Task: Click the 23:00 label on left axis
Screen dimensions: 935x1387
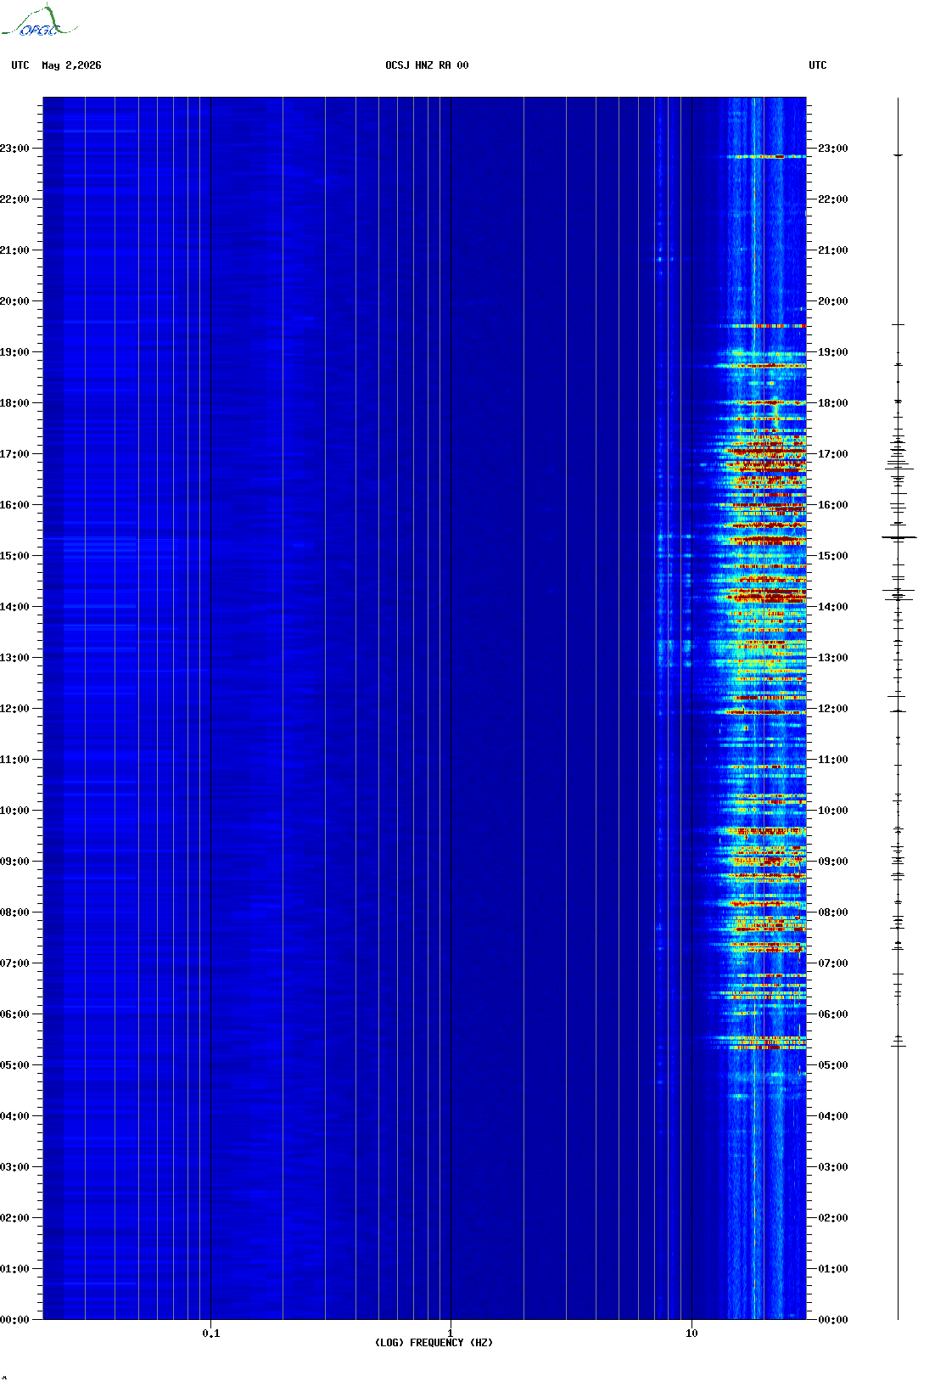Action: 14,149
